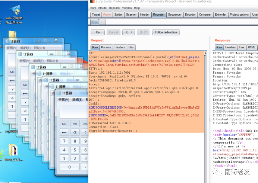Viewport: 258px width, 183px height.
Task: Click the Host header line in request
Action: [110, 73]
